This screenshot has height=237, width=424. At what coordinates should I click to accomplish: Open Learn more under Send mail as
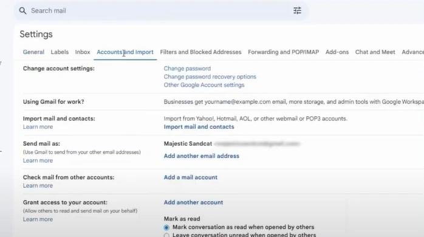pos(38,160)
